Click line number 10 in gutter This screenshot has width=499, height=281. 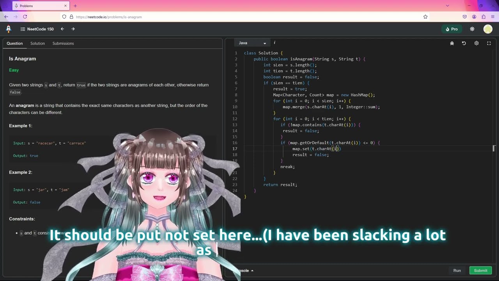coord(235,107)
